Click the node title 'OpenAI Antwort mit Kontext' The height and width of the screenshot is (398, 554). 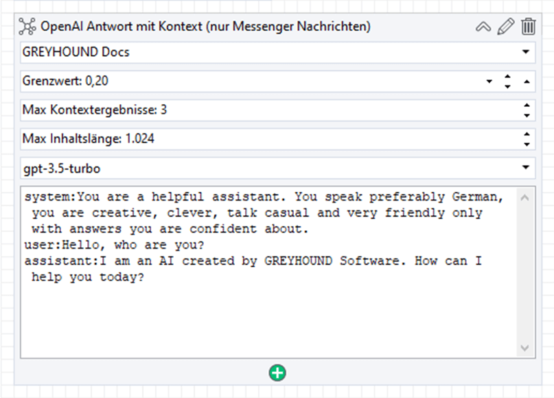122,27
